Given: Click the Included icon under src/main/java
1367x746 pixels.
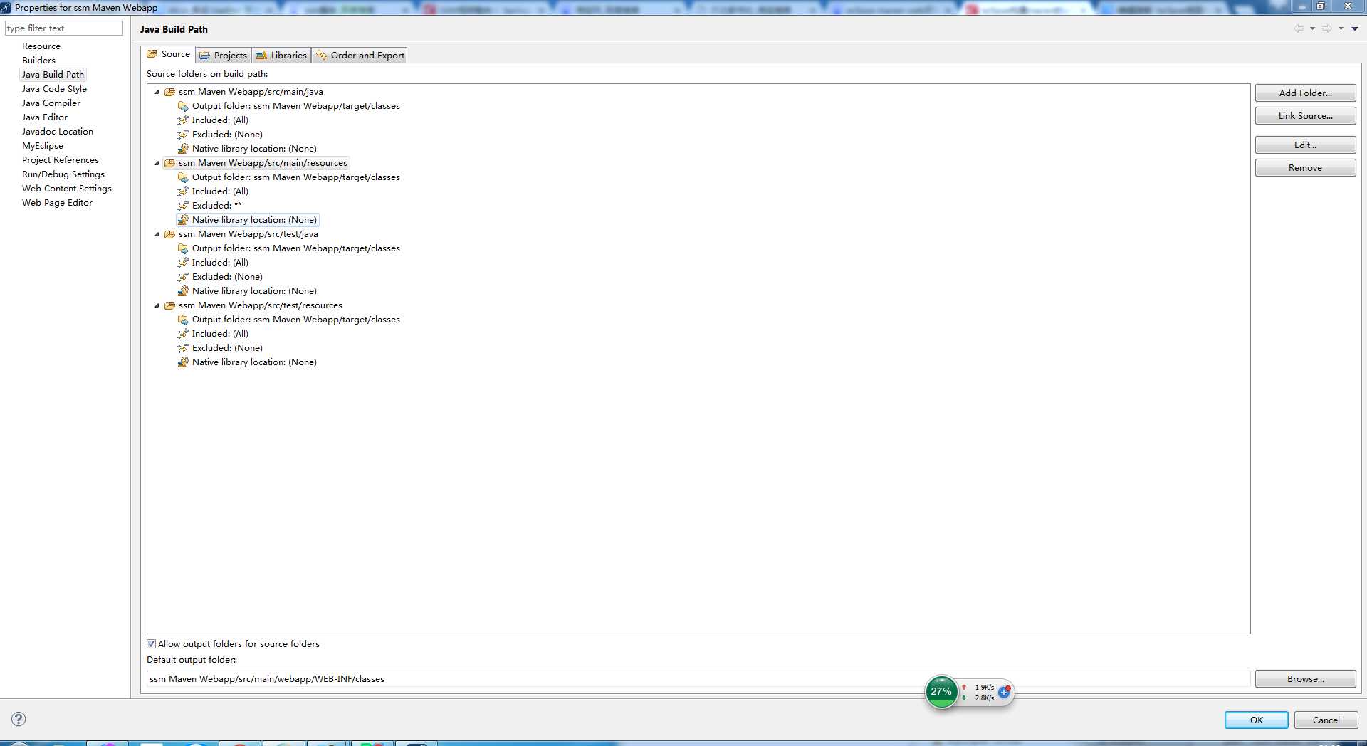Looking at the screenshot, I should (x=183, y=120).
